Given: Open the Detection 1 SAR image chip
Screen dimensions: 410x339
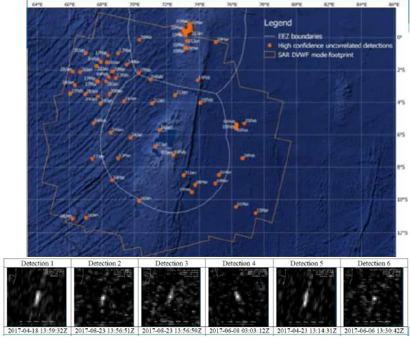Looking at the screenshot, I should [x=36, y=296].
